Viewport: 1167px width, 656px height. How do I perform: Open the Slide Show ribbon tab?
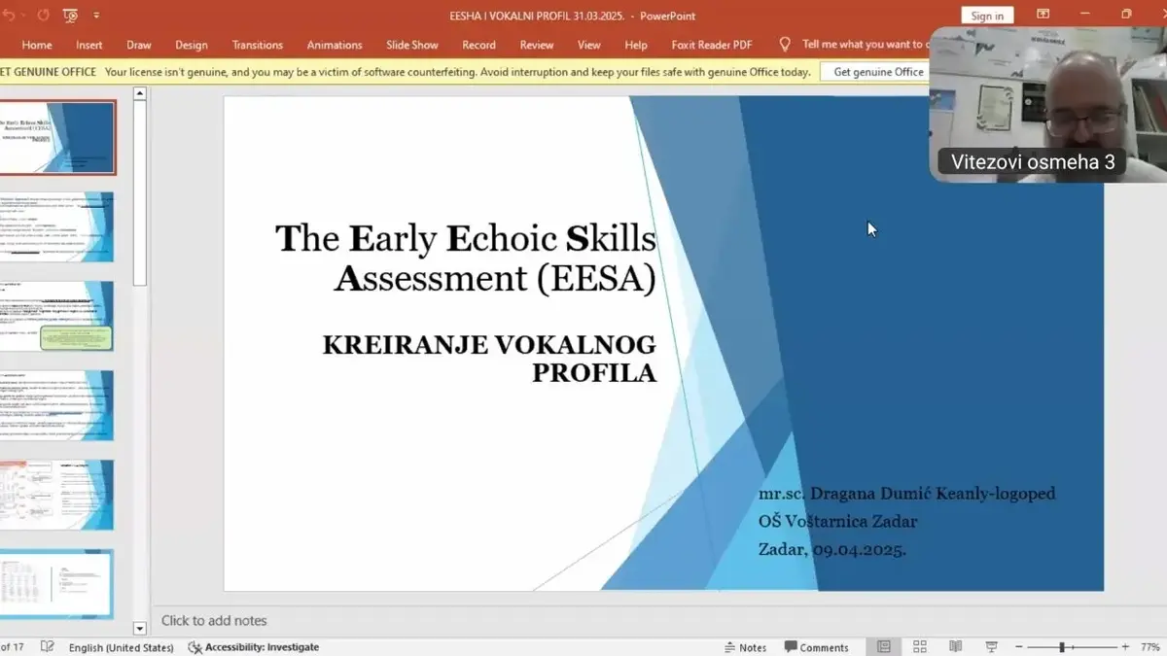tap(411, 45)
